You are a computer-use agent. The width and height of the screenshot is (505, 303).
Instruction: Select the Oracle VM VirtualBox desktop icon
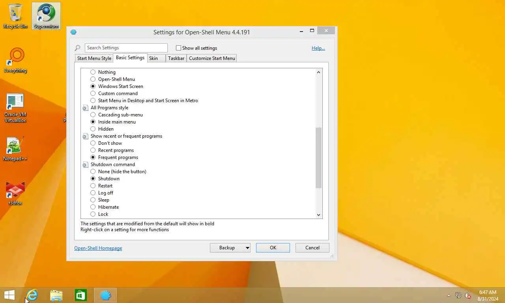point(15,108)
